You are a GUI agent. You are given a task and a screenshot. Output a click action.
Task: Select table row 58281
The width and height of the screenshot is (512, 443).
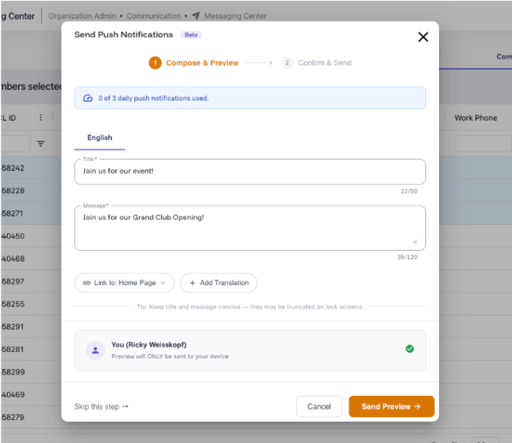30,350
